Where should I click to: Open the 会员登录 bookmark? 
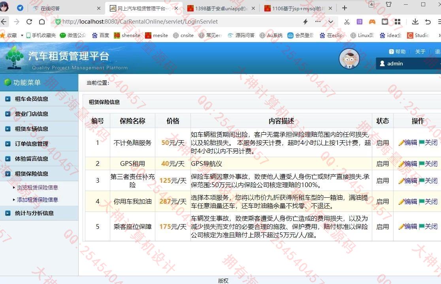click(x=300, y=35)
